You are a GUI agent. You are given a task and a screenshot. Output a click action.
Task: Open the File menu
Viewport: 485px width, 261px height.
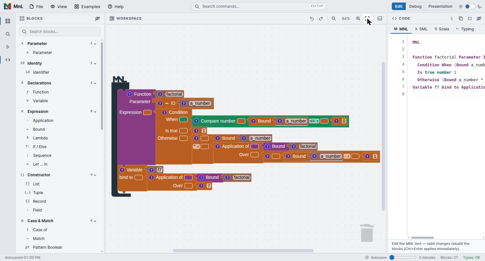click(36, 6)
